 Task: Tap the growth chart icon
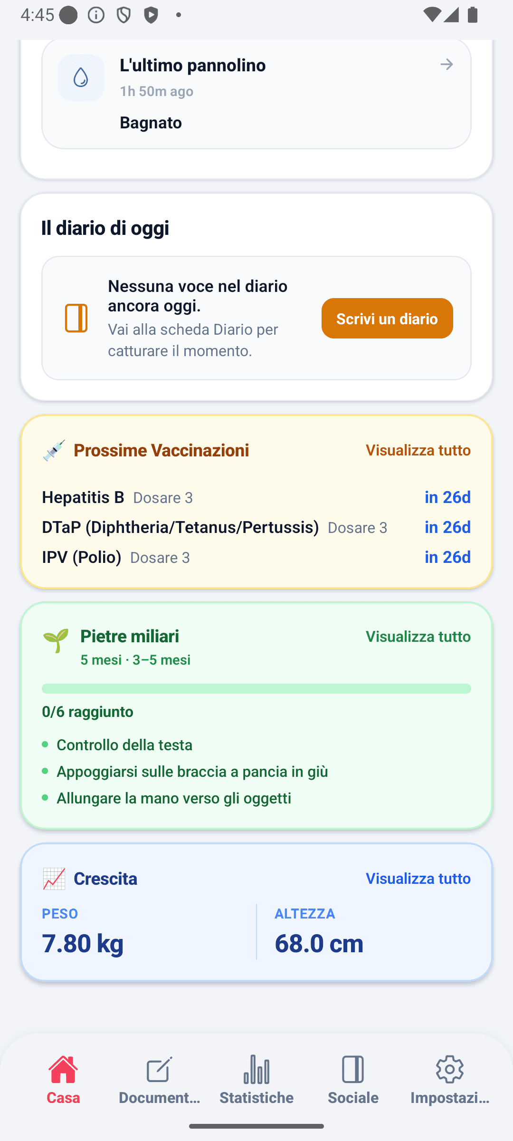(x=54, y=879)
